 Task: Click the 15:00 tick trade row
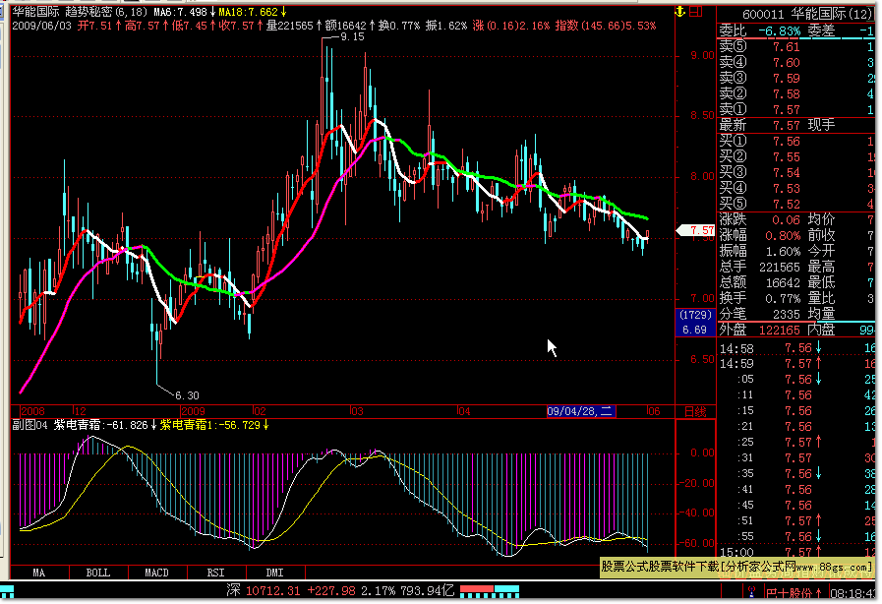point(796,552)
